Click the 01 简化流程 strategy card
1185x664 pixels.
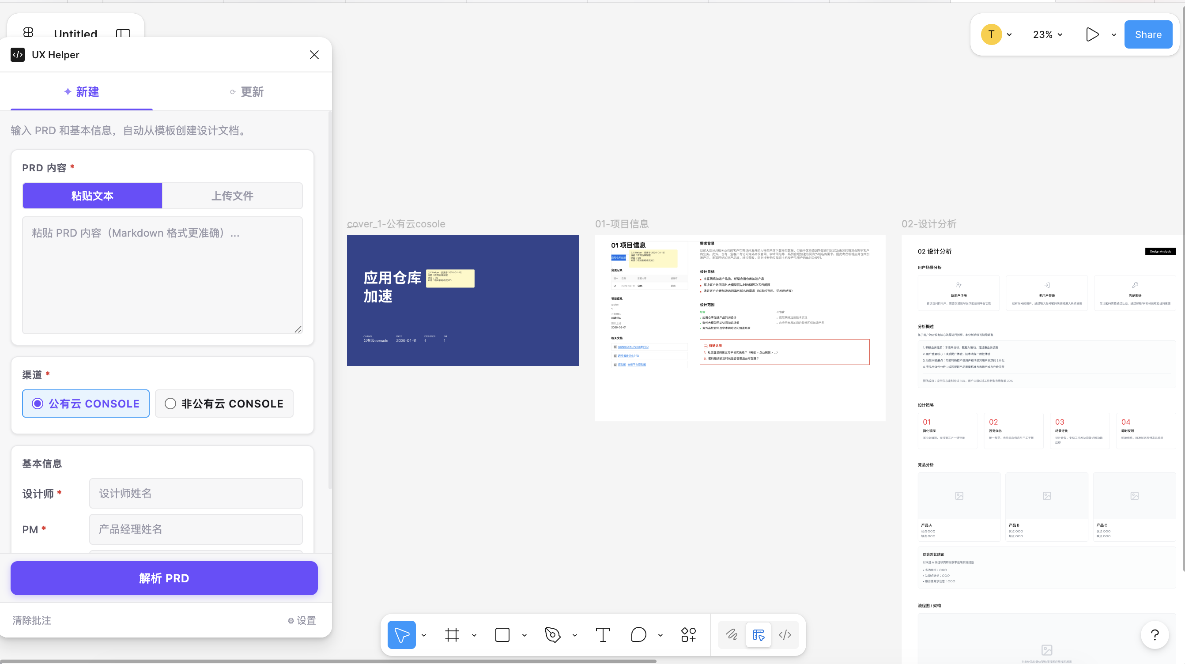(x=947, y=431)
